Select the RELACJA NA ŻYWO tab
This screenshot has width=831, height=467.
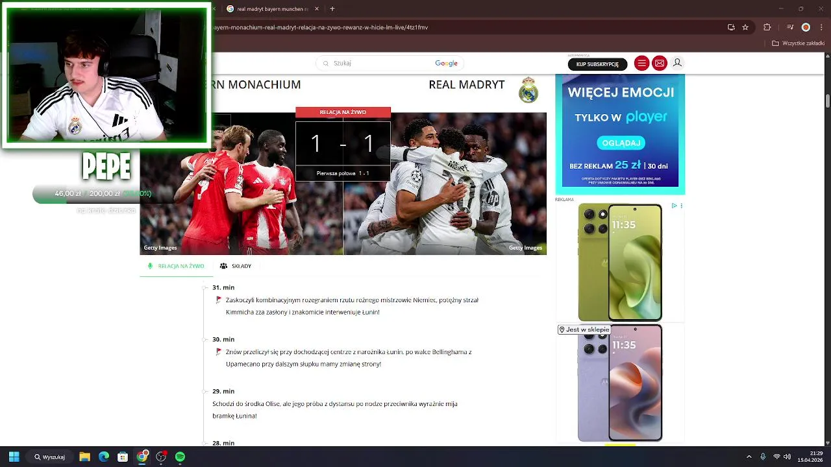[175, 266]
